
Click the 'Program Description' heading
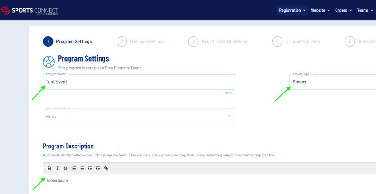tap(68, 146)
